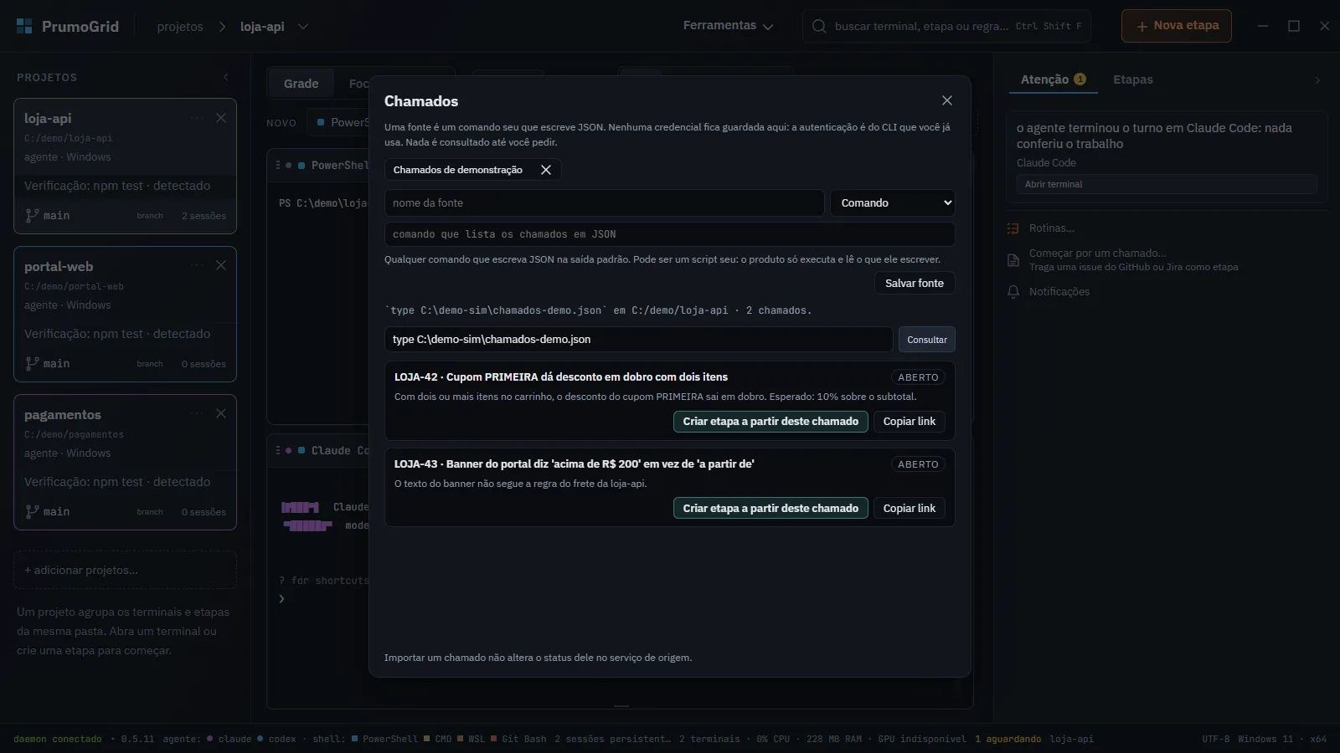Remove the 'Chamados de demonstração' source chip

pyautogui.click(x=546, y=170)
